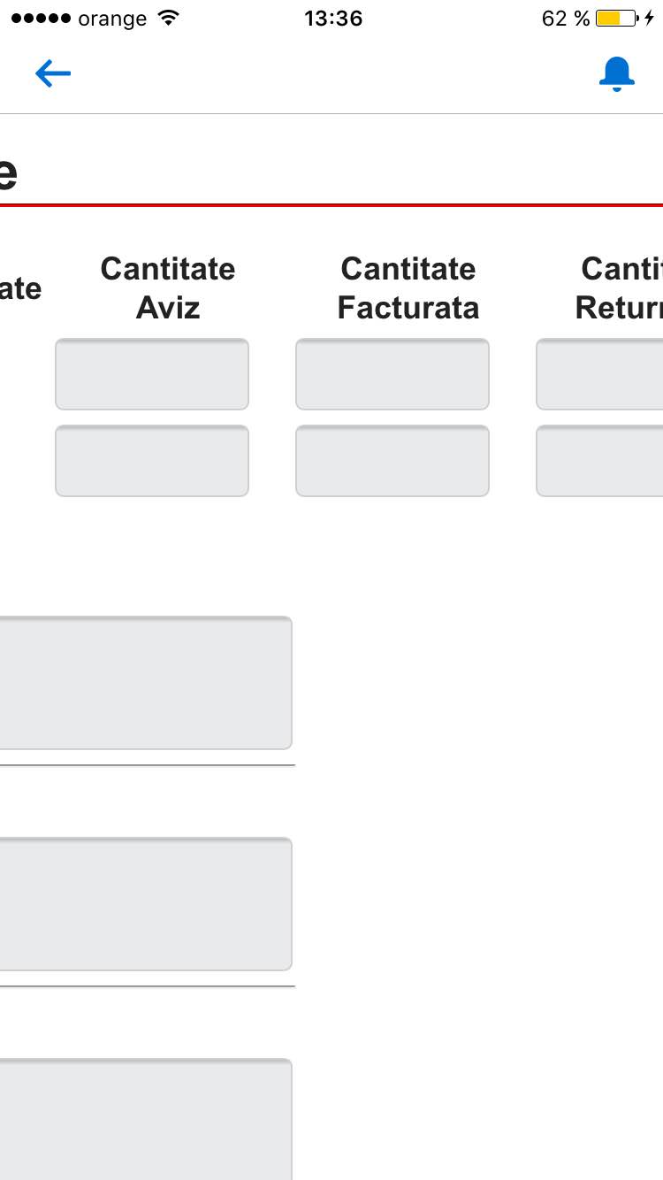The height and width of the screenshot is (1180, 663).
Task: Select the Cantitate Facturata column header
Action: point(408,288)
